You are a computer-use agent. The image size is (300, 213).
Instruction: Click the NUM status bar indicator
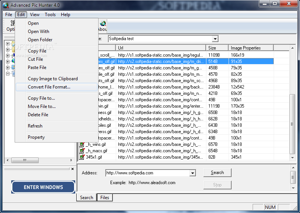click(270, 207)
